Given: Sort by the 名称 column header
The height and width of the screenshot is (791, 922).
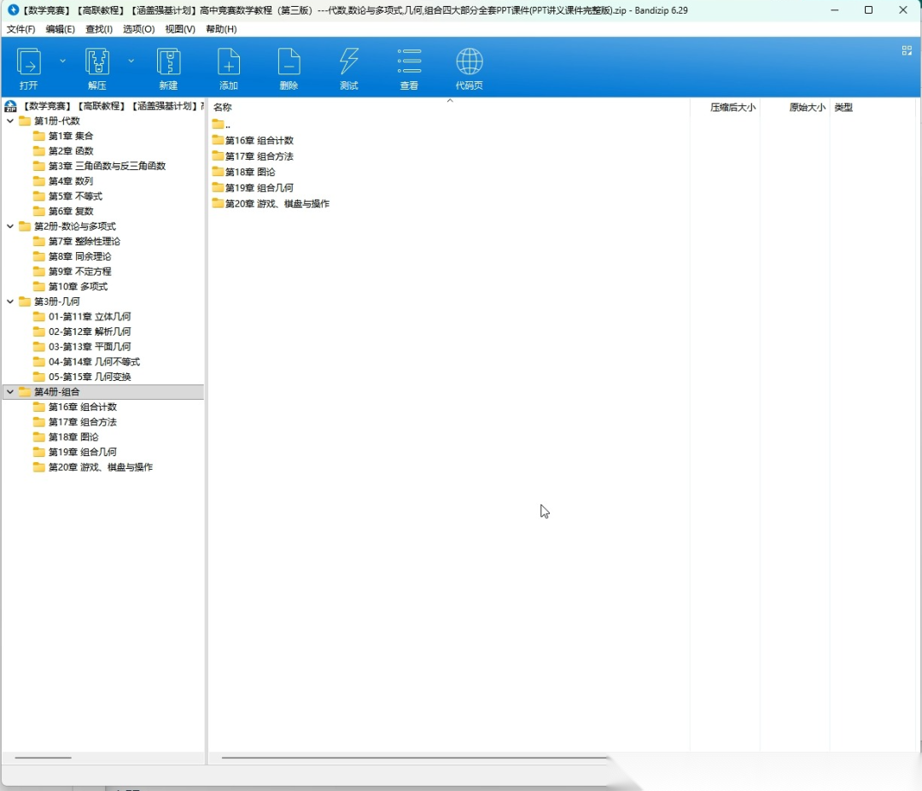Looking at the screenshot, I should point(223,108).
